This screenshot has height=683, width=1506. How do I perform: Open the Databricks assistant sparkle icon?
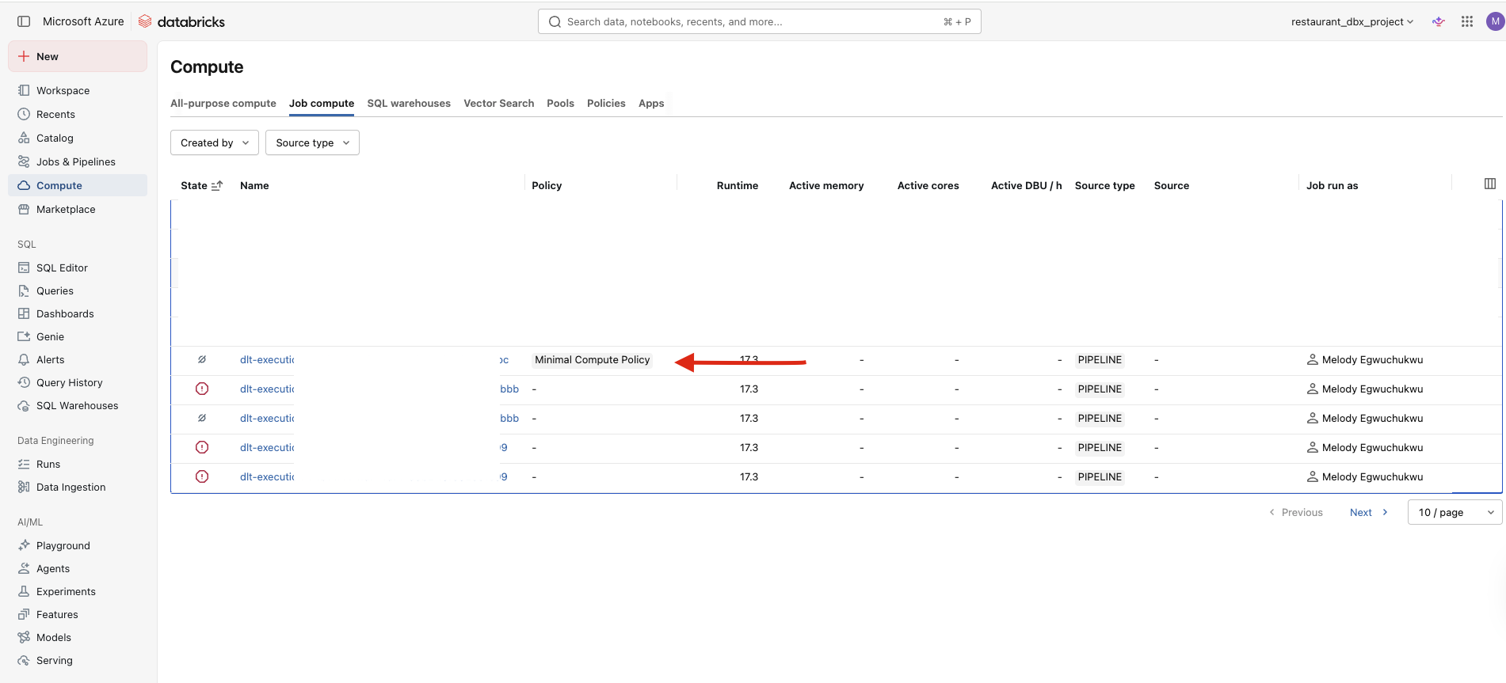click(x=1438, y=21)
